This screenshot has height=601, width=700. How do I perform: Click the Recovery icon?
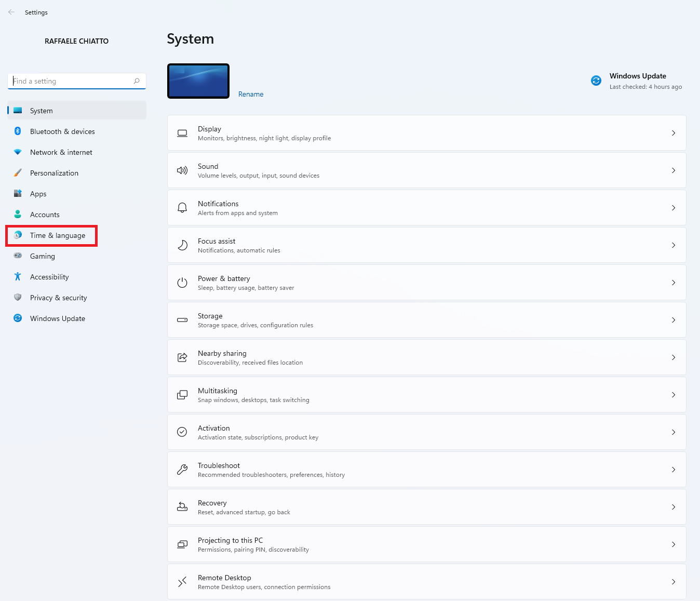click(x=182, y=507)
